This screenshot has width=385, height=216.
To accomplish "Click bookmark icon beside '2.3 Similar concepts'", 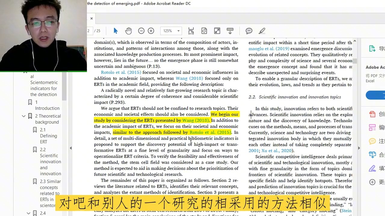I will 35,181.
